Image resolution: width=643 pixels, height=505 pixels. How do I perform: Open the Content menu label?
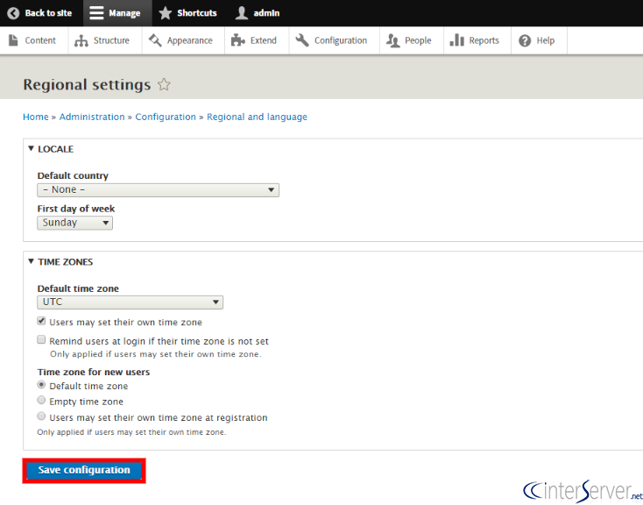pos(40,40)
